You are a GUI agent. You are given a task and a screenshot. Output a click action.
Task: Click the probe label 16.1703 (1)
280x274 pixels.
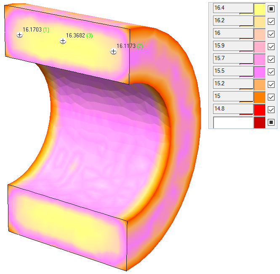point(36,29)
